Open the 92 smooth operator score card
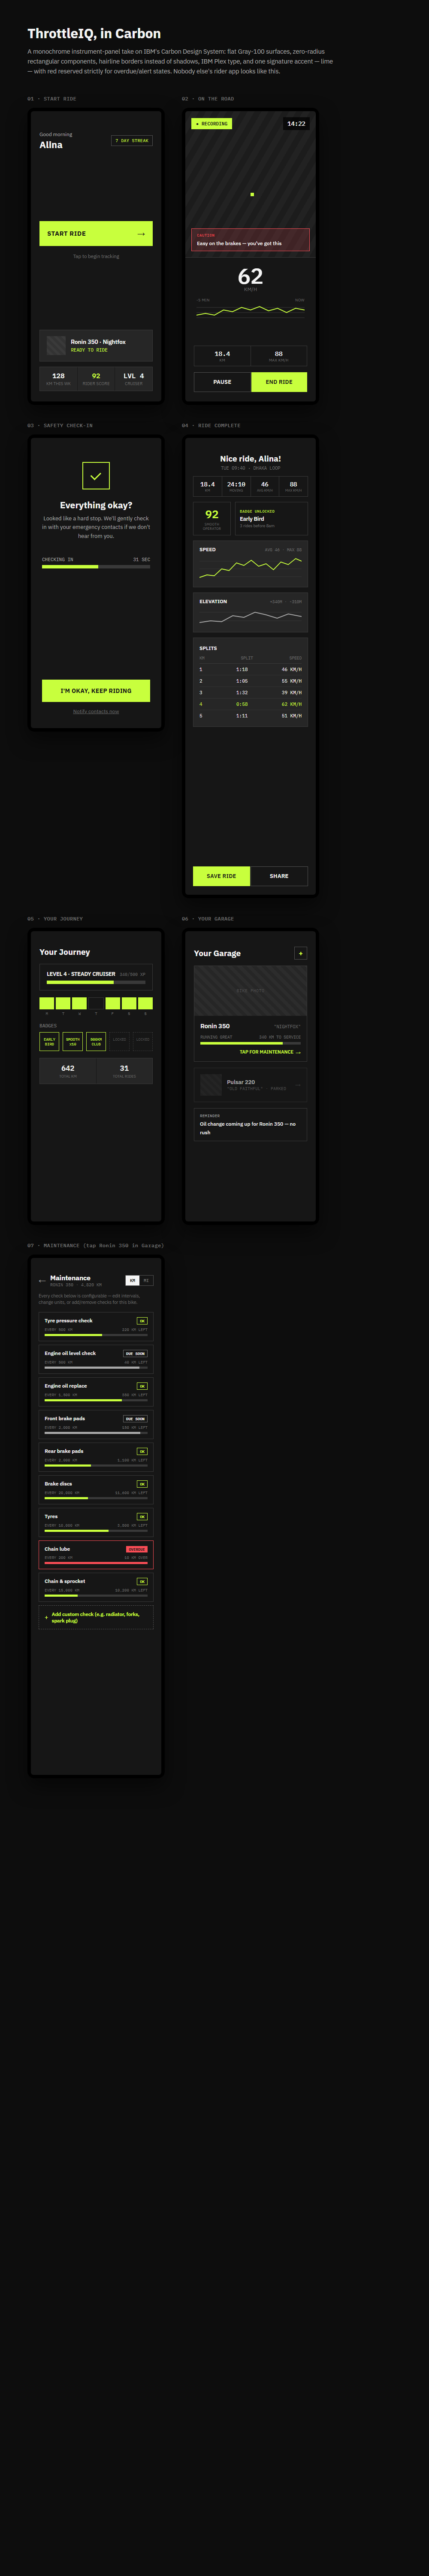Screen dimensions: 429x2576 (x=212, y=519)
